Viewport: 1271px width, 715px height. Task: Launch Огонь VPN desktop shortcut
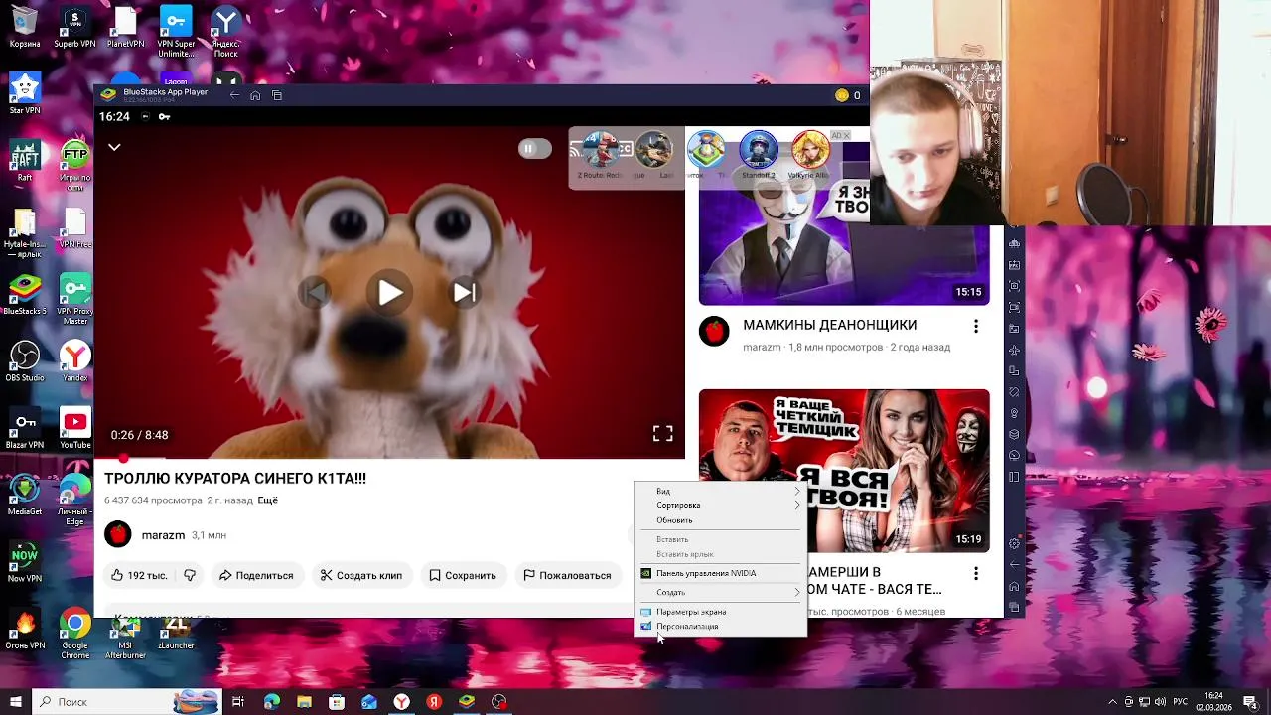click(x=25, y=630)
